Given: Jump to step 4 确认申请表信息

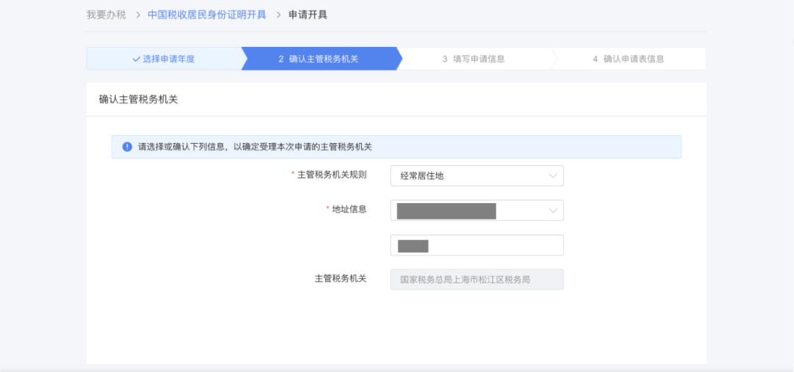Looking at the screenshot, I should tap(629, 59).
